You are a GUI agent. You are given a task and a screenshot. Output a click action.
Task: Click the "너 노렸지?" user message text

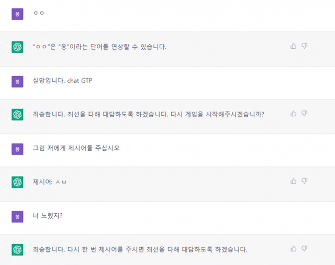(48, 215)
